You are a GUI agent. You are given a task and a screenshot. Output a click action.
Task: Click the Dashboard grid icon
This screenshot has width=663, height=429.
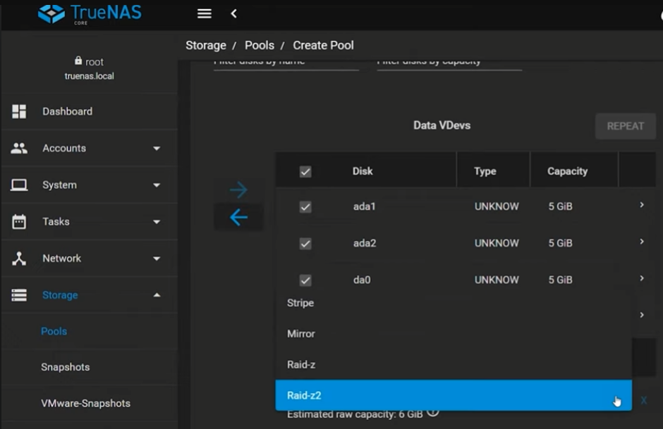point(19,111)
